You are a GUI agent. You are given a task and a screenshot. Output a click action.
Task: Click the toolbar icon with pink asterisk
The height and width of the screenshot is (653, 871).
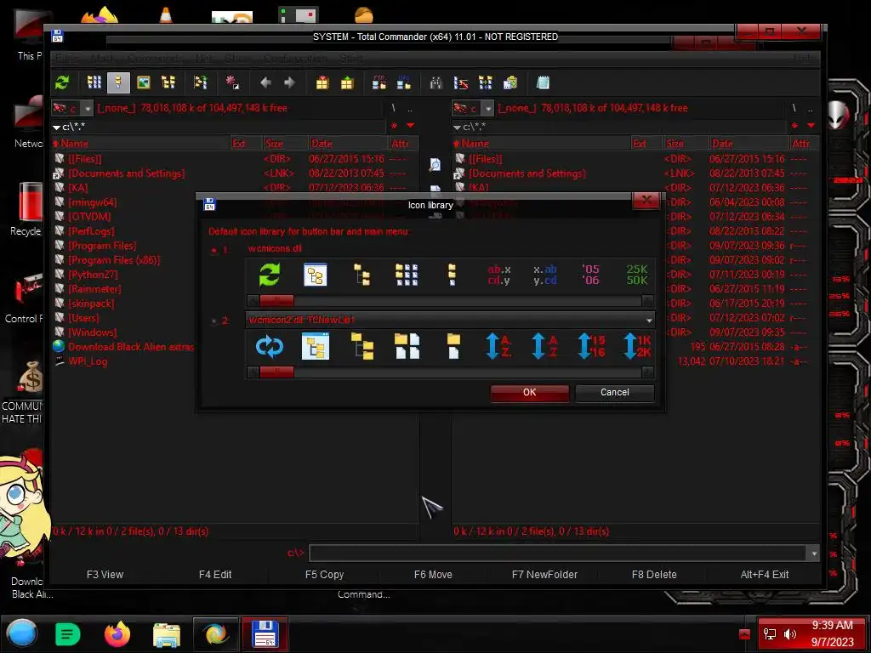click(232, 82)
